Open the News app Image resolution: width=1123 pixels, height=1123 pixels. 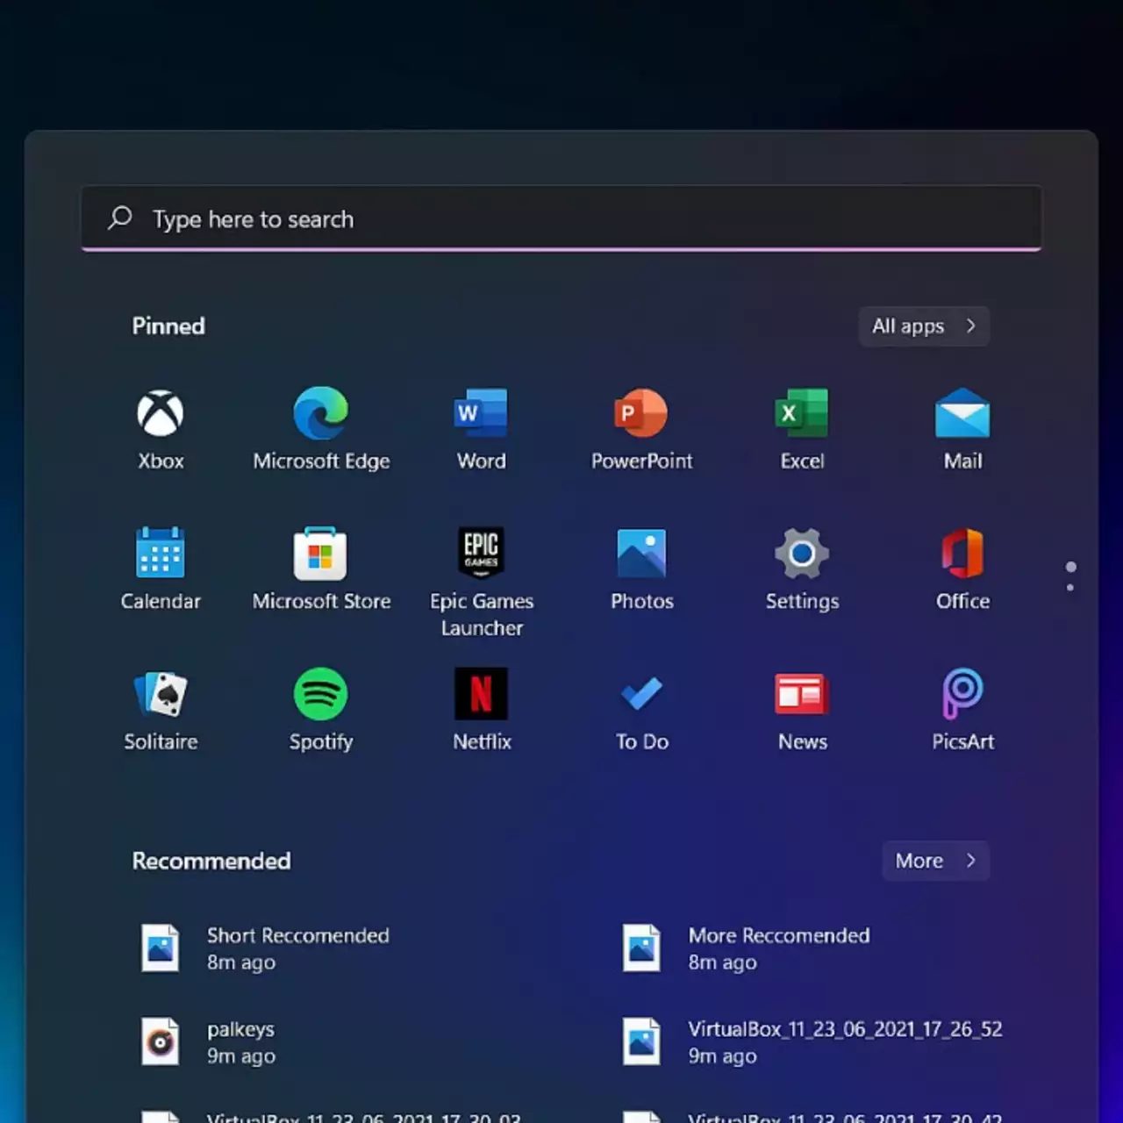click(803, 711)
